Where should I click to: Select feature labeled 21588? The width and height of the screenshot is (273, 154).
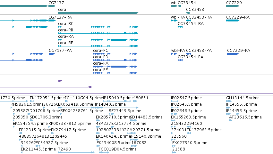[x=179, y=150]
